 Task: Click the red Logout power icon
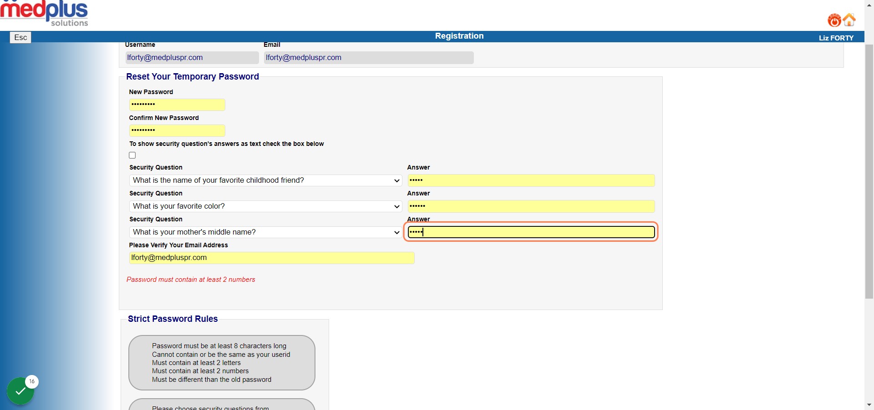click(x=834, y=20)
